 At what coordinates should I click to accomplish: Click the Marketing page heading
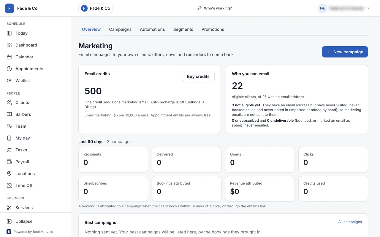(x=96, y=46)
